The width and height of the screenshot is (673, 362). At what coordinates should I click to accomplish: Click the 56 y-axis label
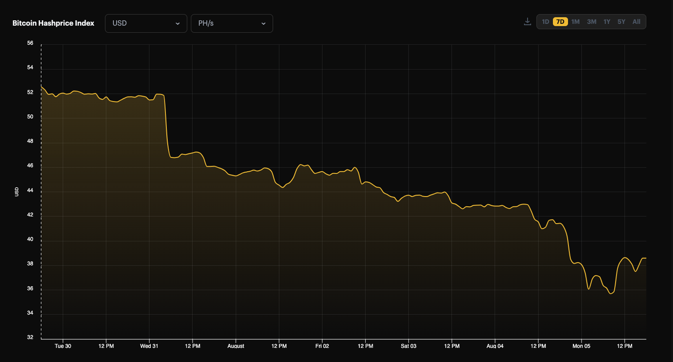tap(30, 43)
